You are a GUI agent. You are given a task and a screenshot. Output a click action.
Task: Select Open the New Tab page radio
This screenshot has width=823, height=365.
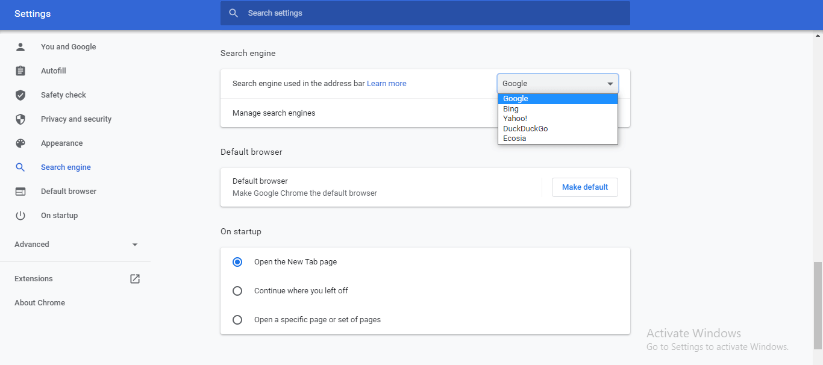point(237,262)
